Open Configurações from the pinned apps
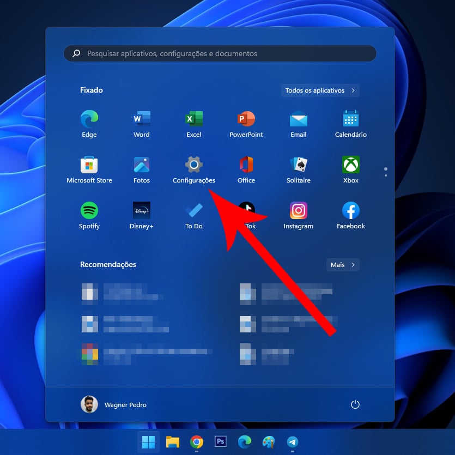This screenshot has height=455, width=455. pos(193,164)
